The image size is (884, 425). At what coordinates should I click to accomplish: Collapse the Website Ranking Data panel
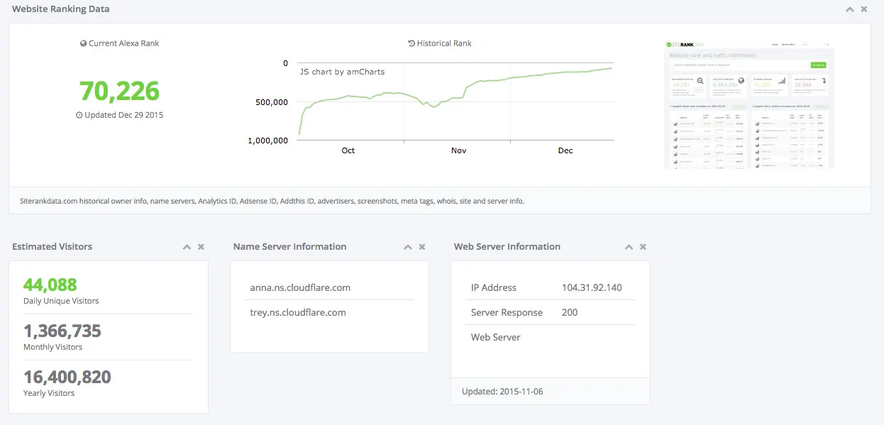[850, 9]
